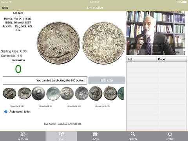188x141 pixels.
Task: Select the curly-haired portrait coin thumbnail
Action: 96,93
